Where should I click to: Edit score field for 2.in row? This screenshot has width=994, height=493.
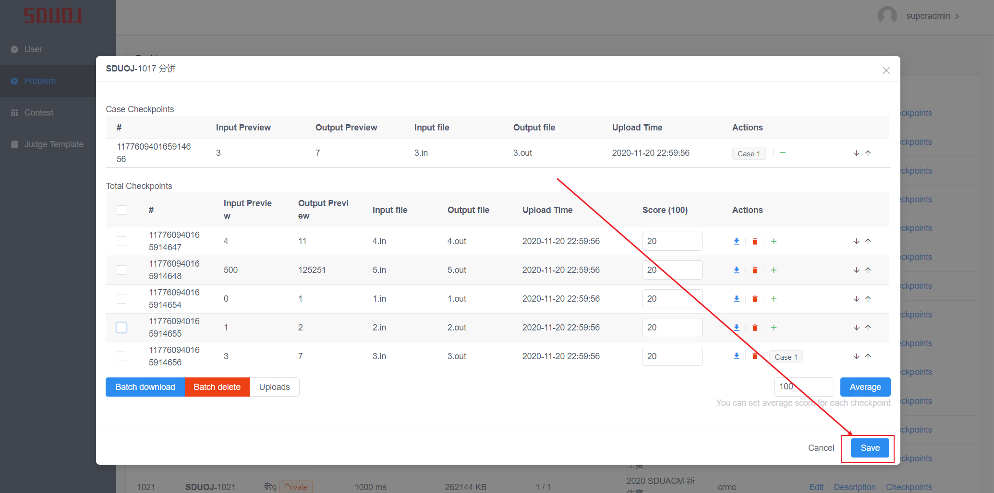click(672, 328)
